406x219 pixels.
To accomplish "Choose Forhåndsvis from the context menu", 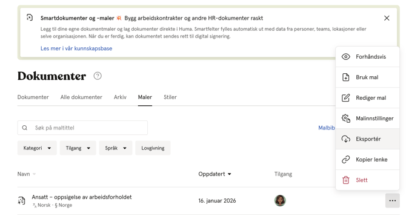I will (x=367, y=57).
